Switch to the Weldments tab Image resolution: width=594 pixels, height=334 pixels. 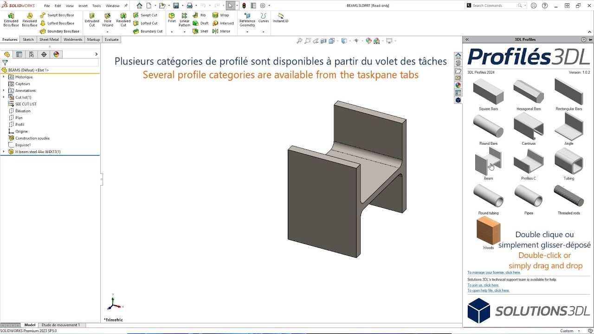pyautogui.click(x=73, y=39)
